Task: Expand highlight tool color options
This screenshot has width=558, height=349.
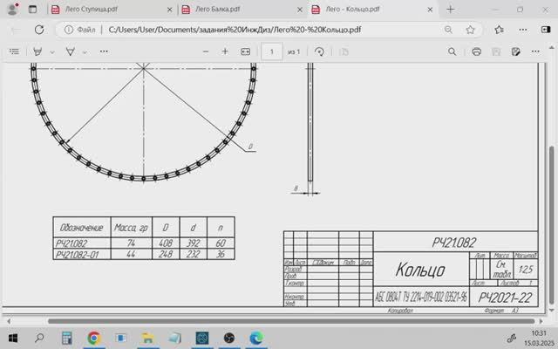Action: (52, 52)
